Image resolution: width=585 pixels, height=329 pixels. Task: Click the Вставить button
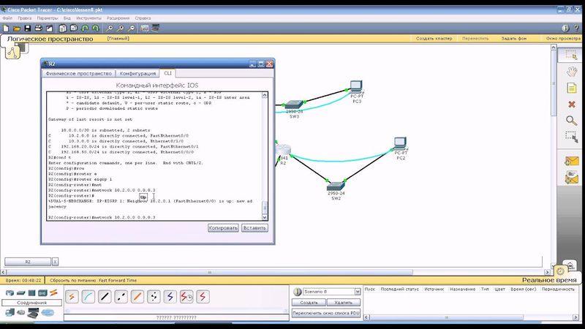pyautogui.click(x=254, y=228)
